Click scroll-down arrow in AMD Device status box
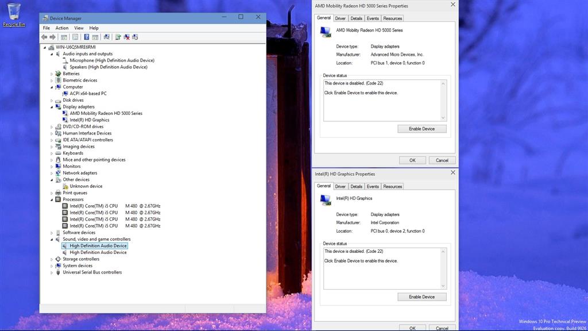 pyautogui.click(x=443, y=117)
